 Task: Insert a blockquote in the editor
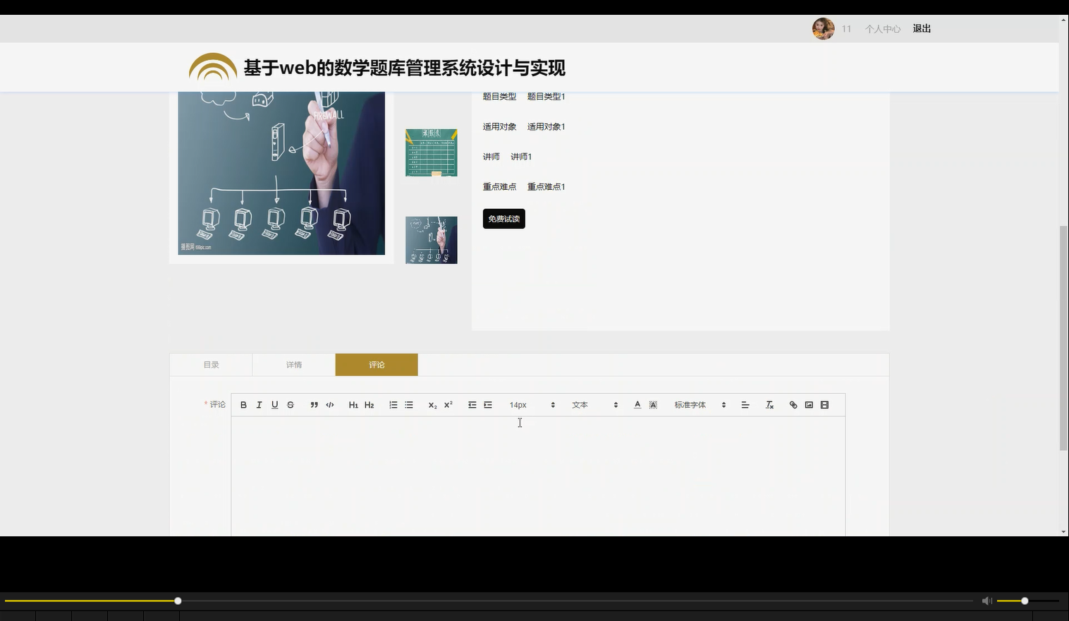coord(314,404)
